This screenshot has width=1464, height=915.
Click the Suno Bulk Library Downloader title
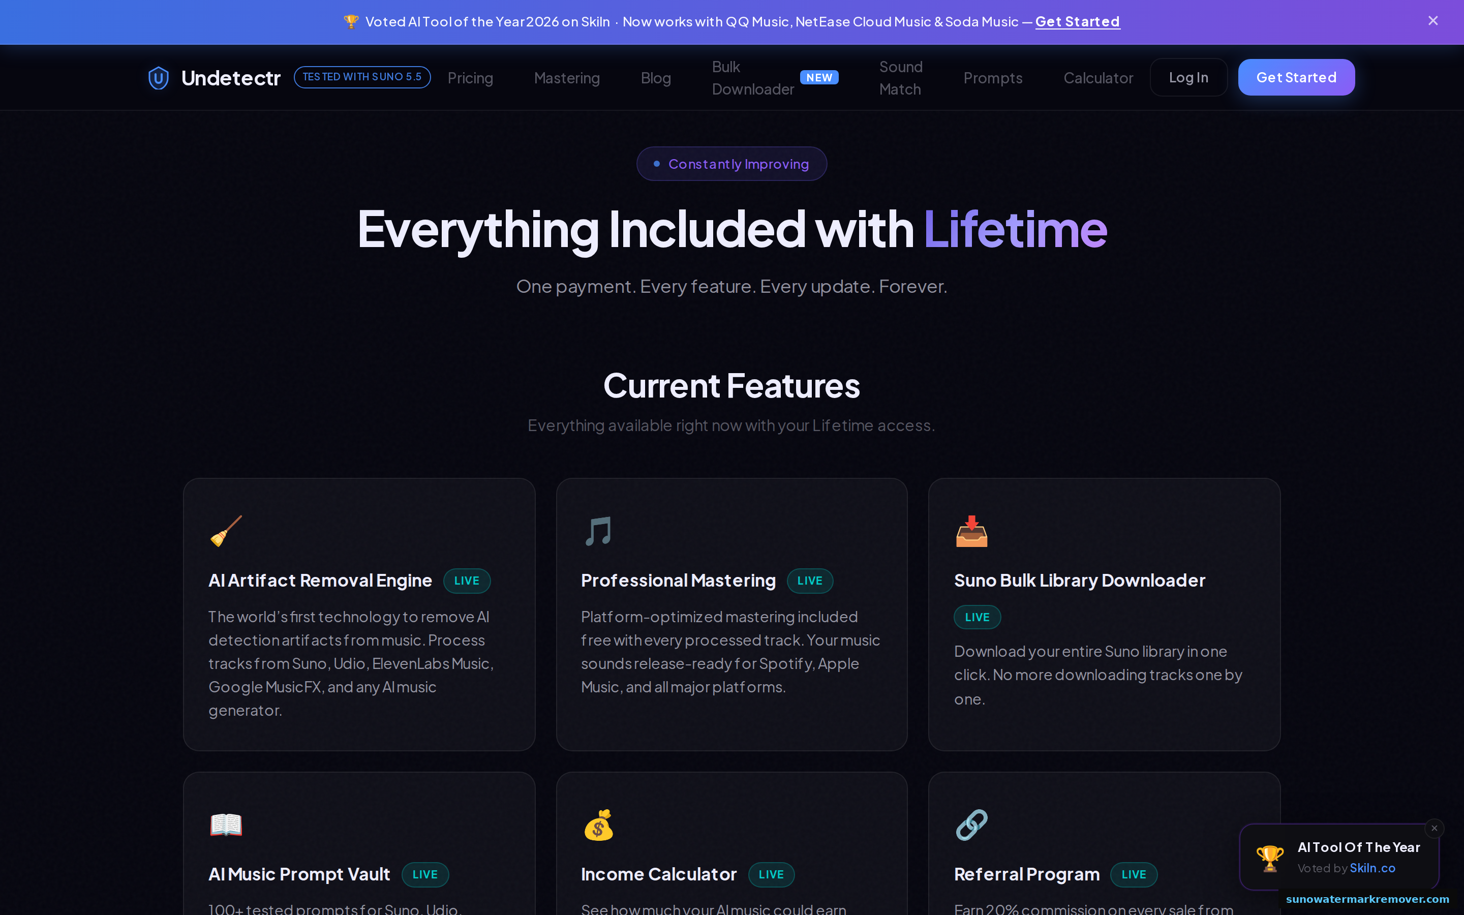tap(1079, 581)
